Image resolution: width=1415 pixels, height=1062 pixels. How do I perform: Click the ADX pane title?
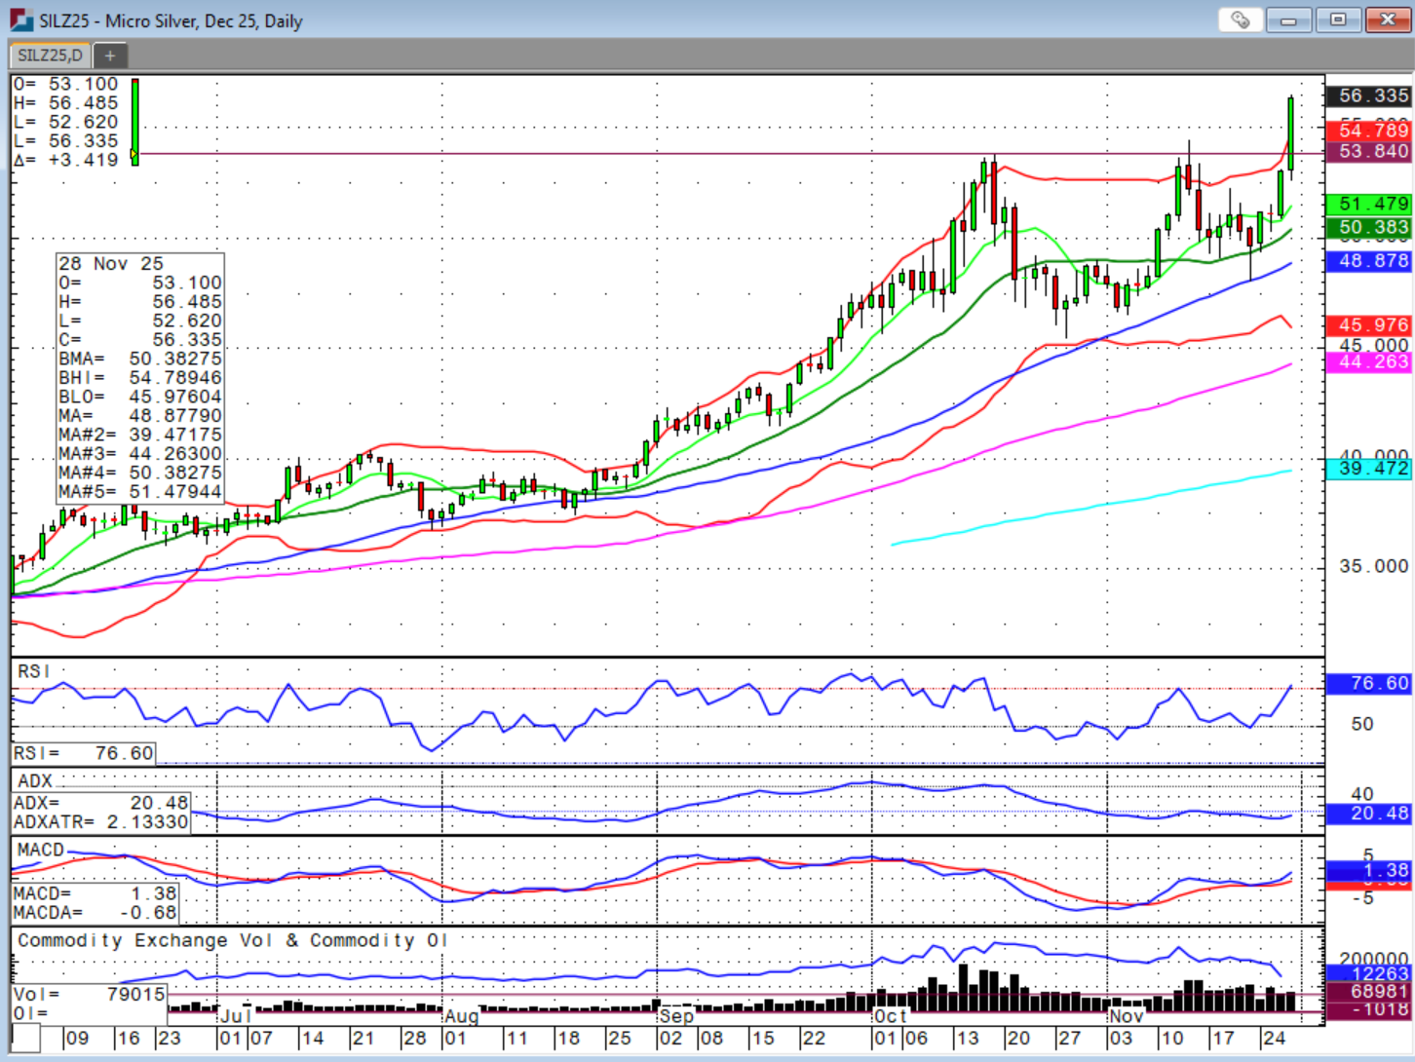(x=35, y=781)
